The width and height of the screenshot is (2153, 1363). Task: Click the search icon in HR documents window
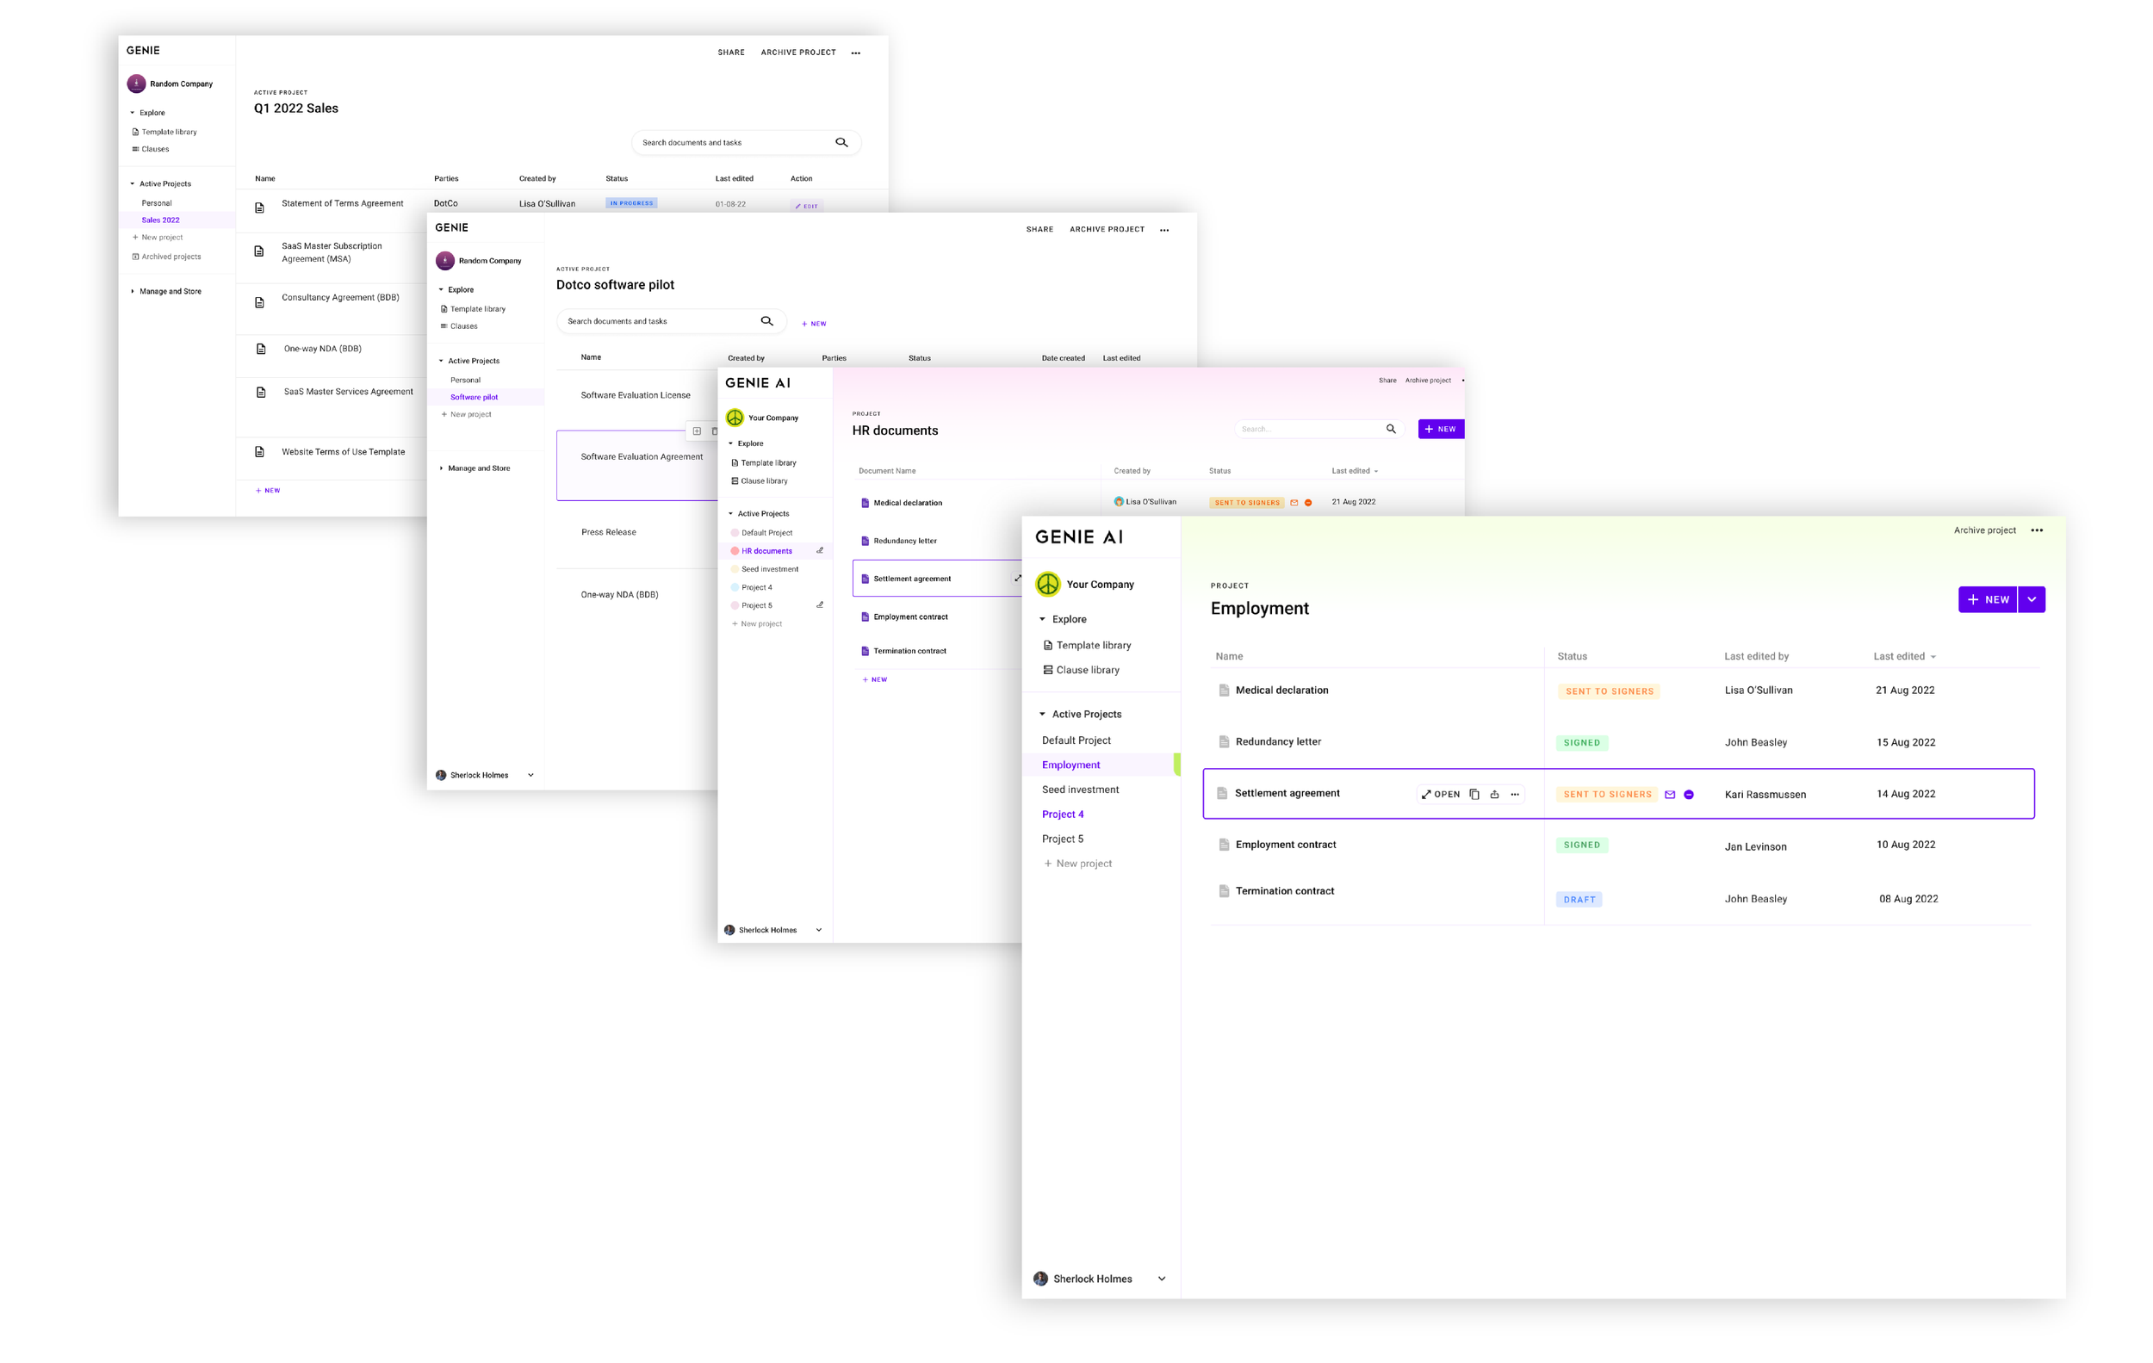point(1390,429)
